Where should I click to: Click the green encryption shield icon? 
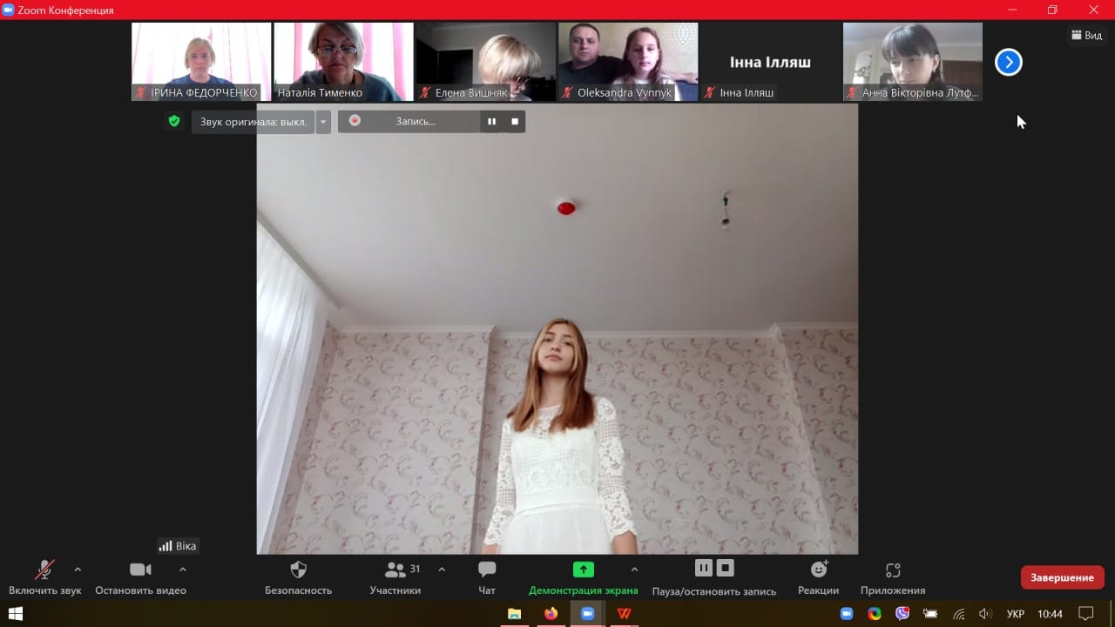click(174, 121)
